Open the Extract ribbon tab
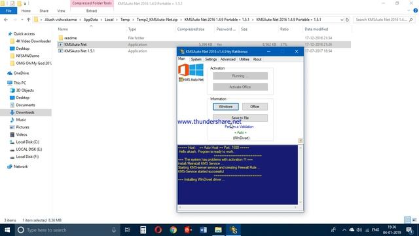The image size is (419, 236). 92,10
